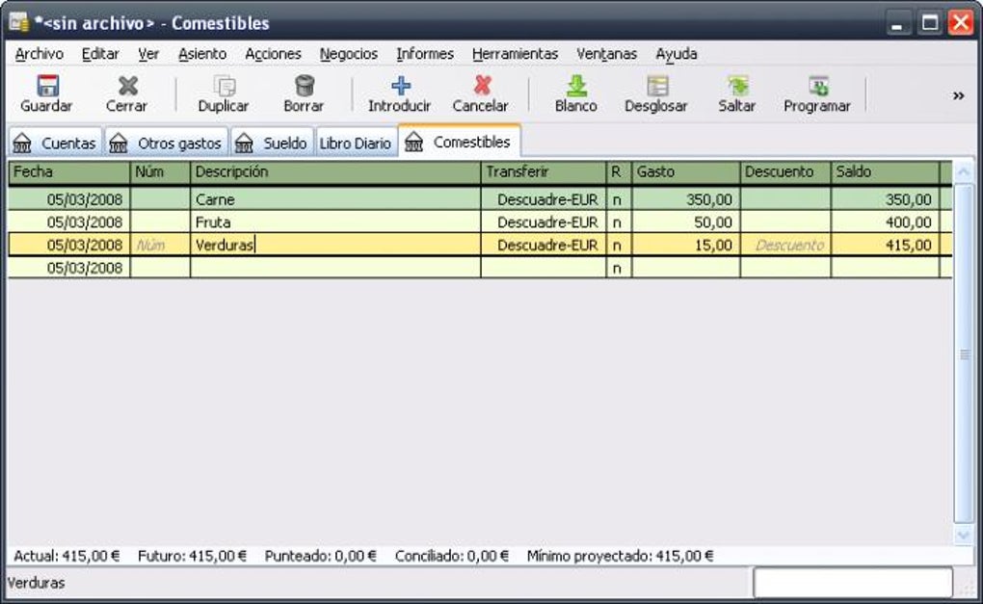
Task: Click the Descuento column header
Action: pyautogui.click(x=785, y=171)
